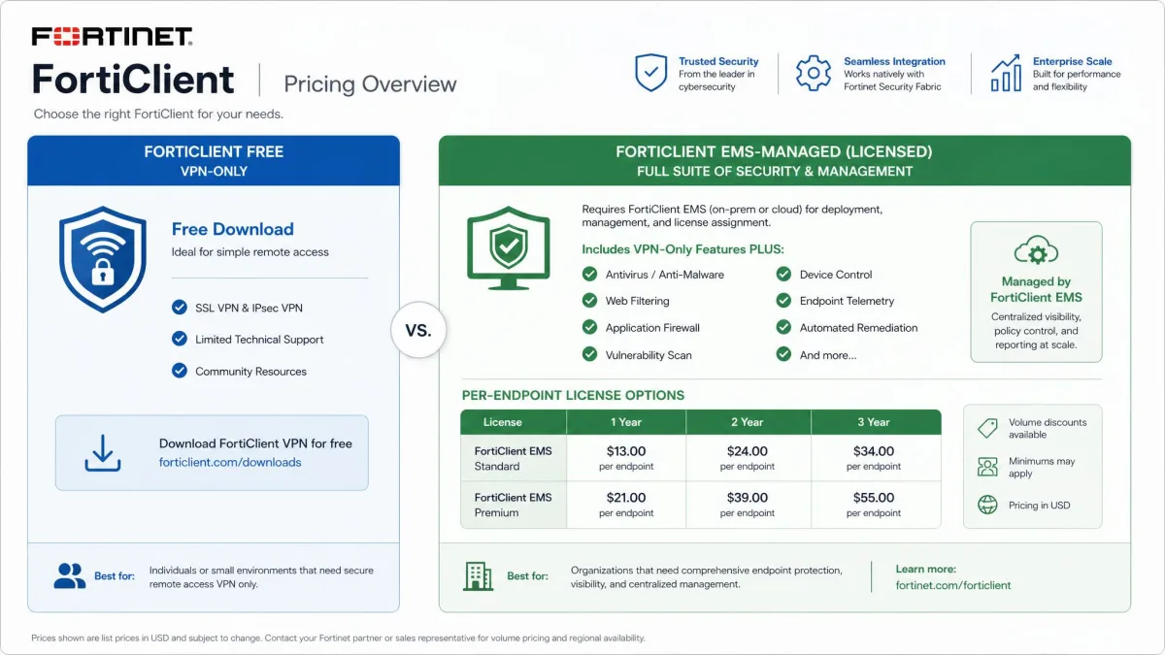The image size is (1165, 655).
Task: Click the Volume discounts available text
Action: pyautogui.click(x=1048, y=429)
